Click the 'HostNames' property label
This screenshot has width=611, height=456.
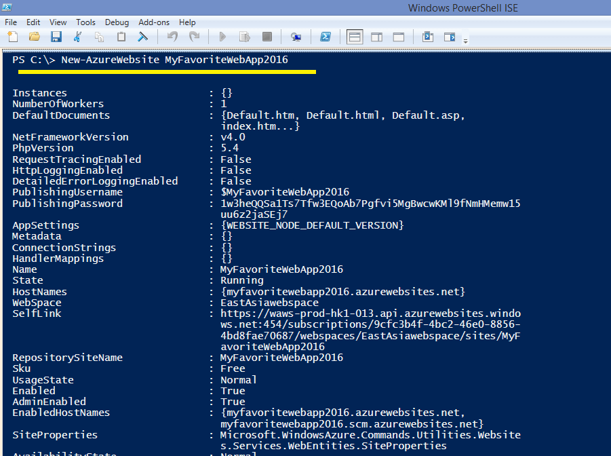tap(40, 292)
